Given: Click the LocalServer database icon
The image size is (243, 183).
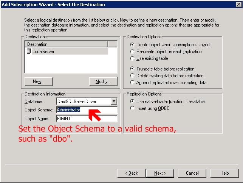Looking at the screenshot, I should click(28, 52).
